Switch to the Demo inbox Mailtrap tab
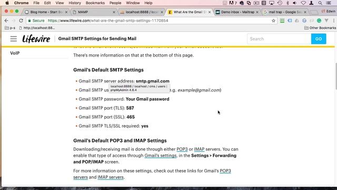Viewport: 337px width, 190px height. pyautogui.click(x=237, y=12)
